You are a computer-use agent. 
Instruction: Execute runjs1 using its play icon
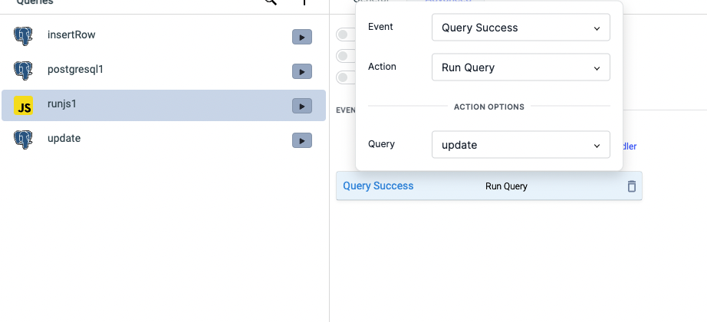[x=302, y=106]
